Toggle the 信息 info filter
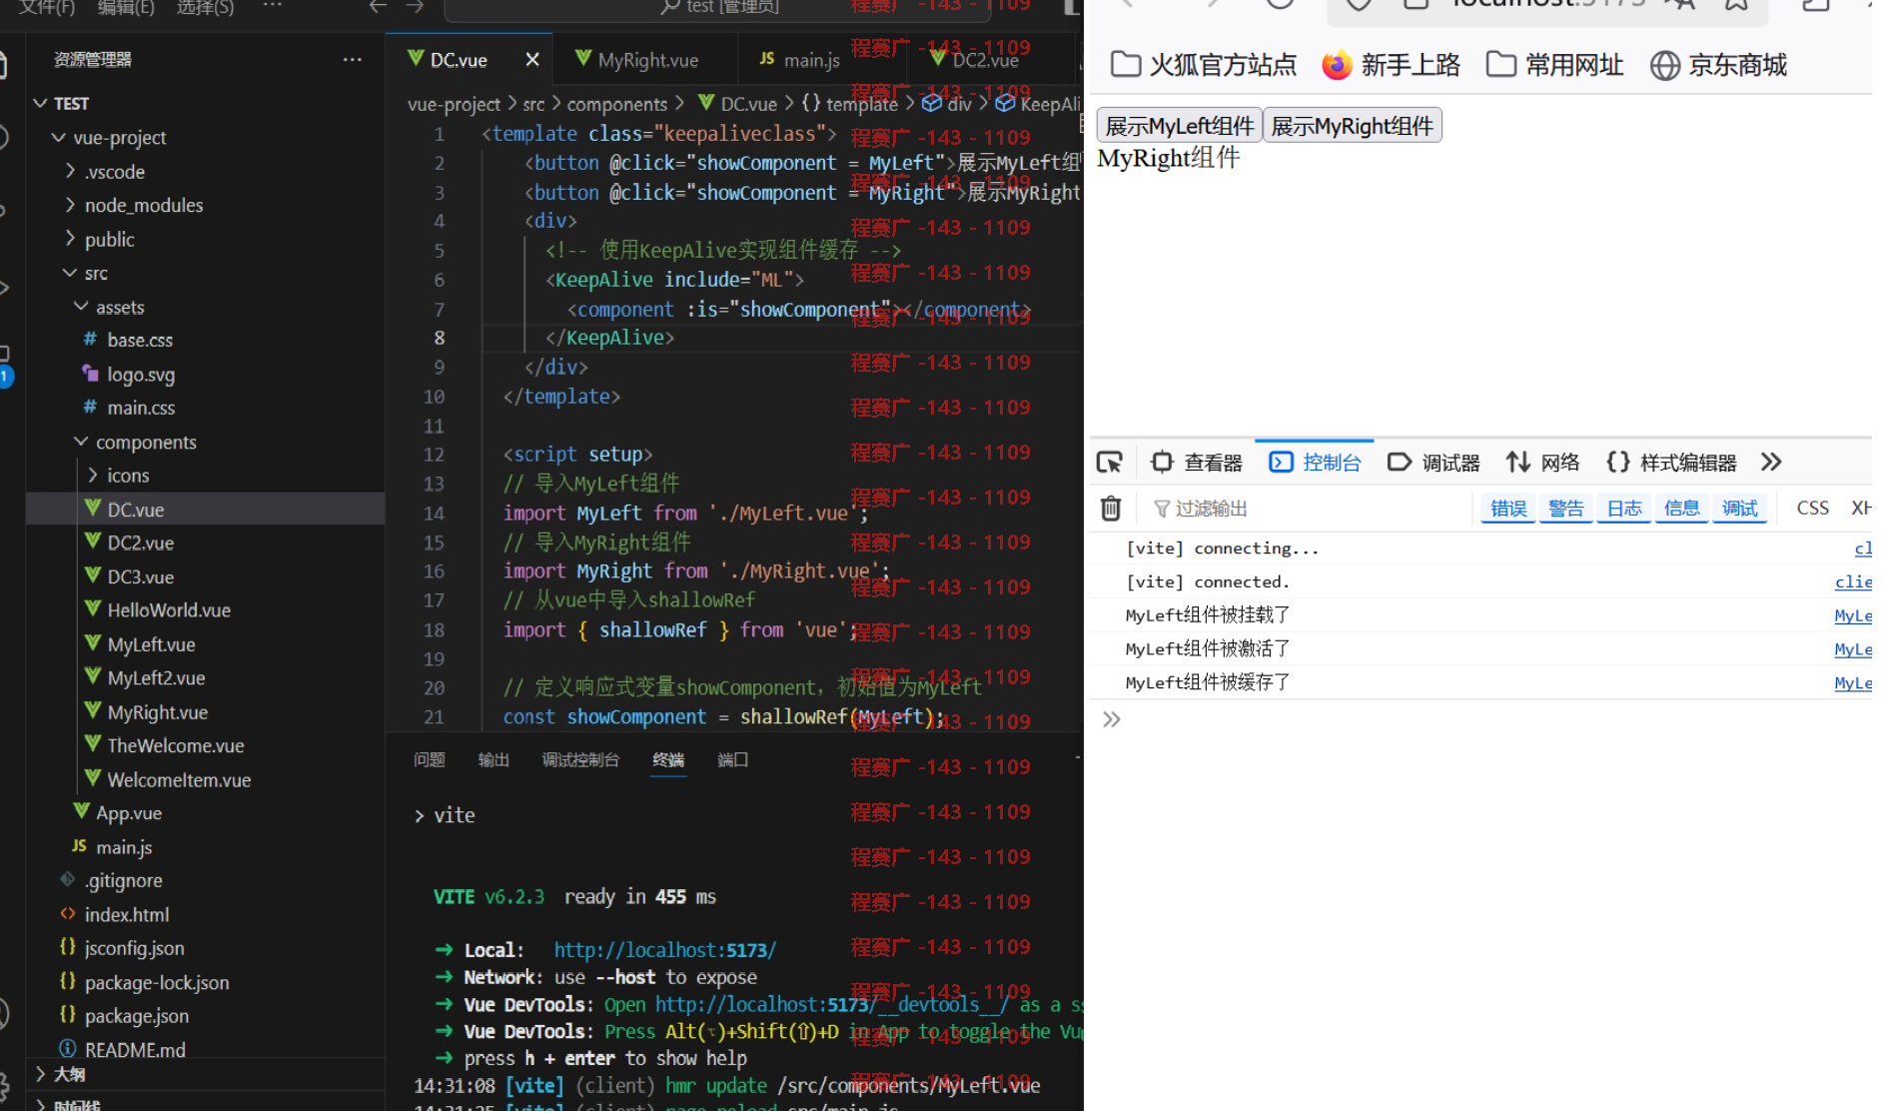Viewport: 1883px width, 1113px height. coord(1682,509)
